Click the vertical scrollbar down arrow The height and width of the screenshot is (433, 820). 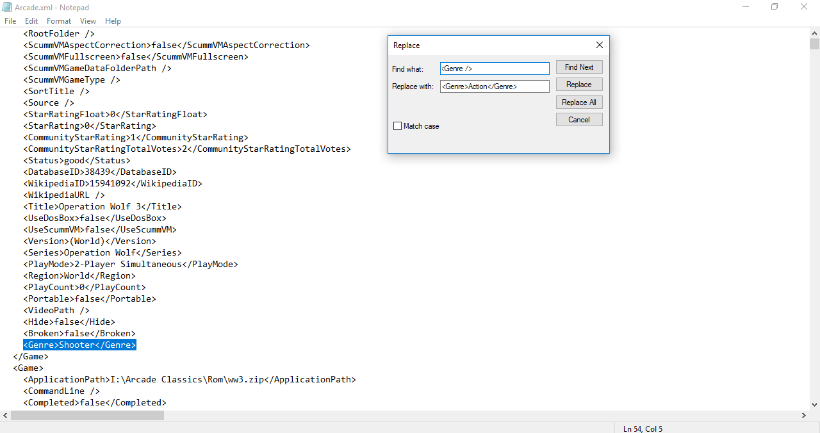click(814, 404)
